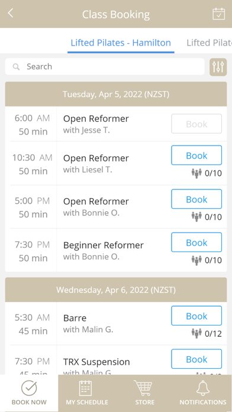The width and height of the screenshot is (232, 412).
Task: Switch to the second Lifted Pilates tab
Action: pos(209,43)
